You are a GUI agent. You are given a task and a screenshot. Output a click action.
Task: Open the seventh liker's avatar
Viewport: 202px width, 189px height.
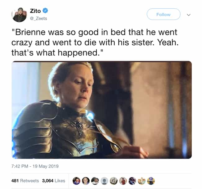pyautogui.click(x=132, y=181)
